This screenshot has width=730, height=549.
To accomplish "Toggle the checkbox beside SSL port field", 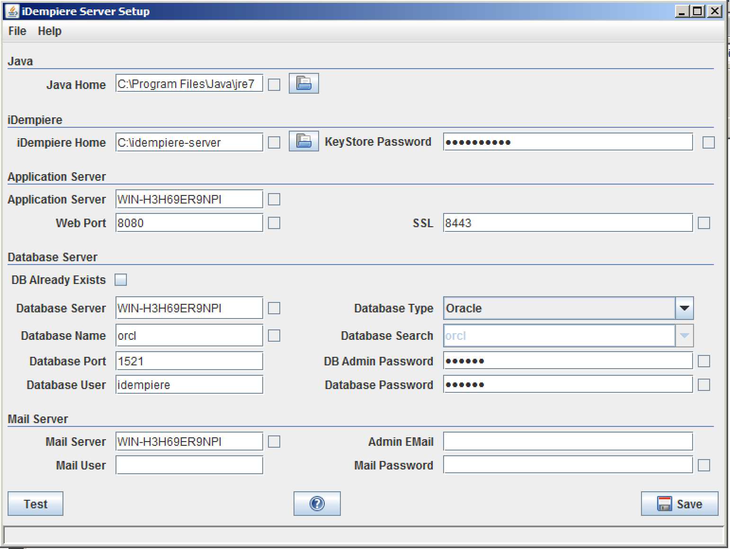I will pos(704,223).
